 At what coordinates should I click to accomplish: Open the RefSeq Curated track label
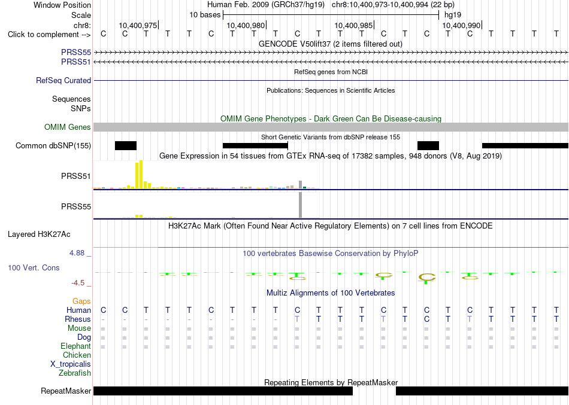pos(63,81)
